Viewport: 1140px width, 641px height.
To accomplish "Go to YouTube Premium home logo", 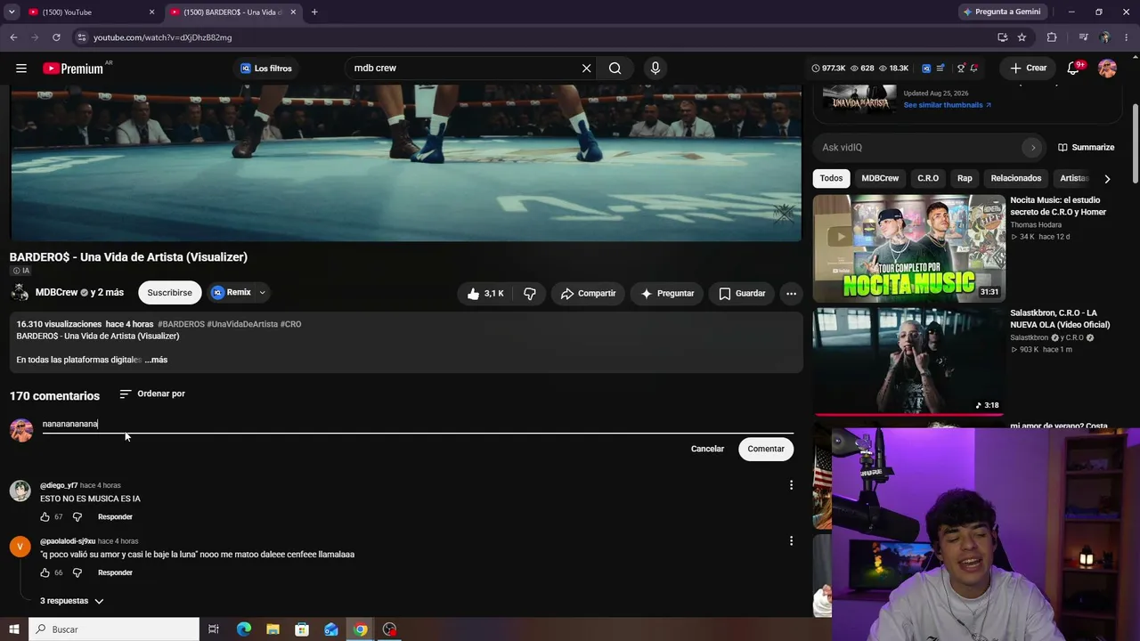I will (73, 69).
